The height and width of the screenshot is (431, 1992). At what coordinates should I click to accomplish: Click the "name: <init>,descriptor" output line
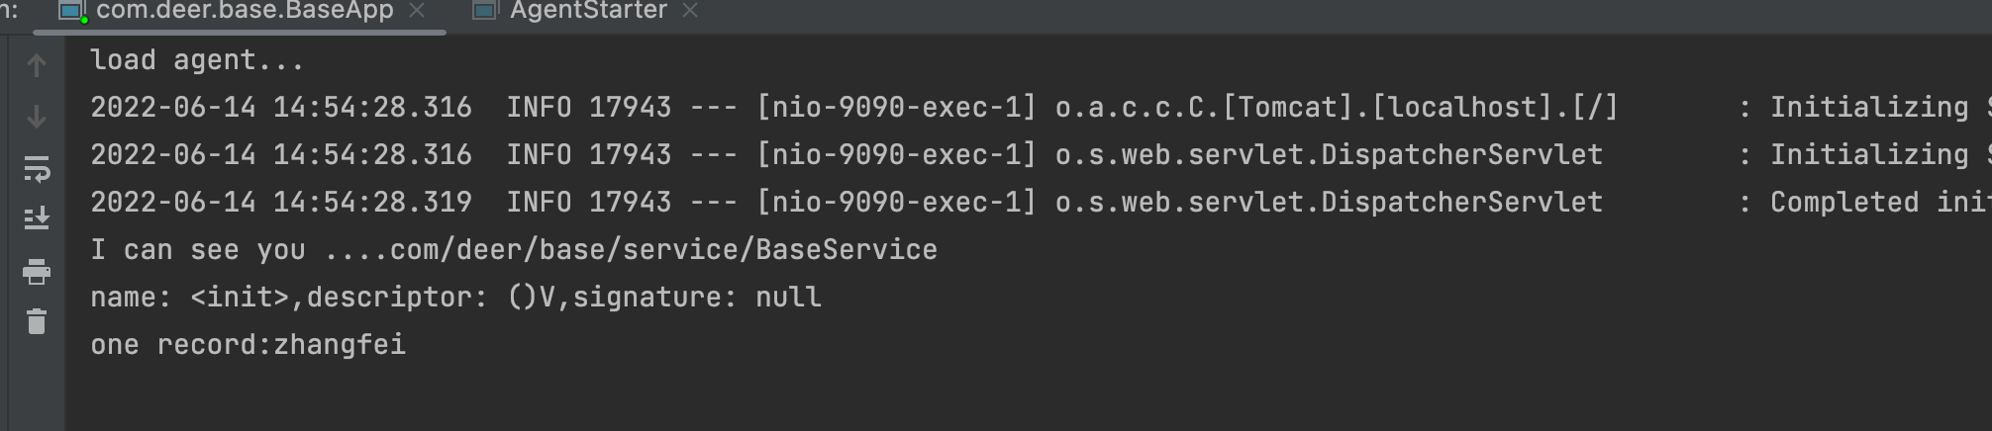tap(455, 298)
